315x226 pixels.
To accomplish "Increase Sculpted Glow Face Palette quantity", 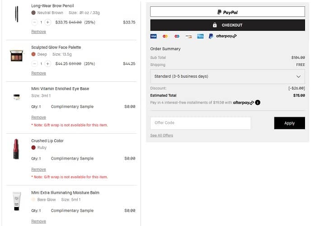I will click(48, 64).
